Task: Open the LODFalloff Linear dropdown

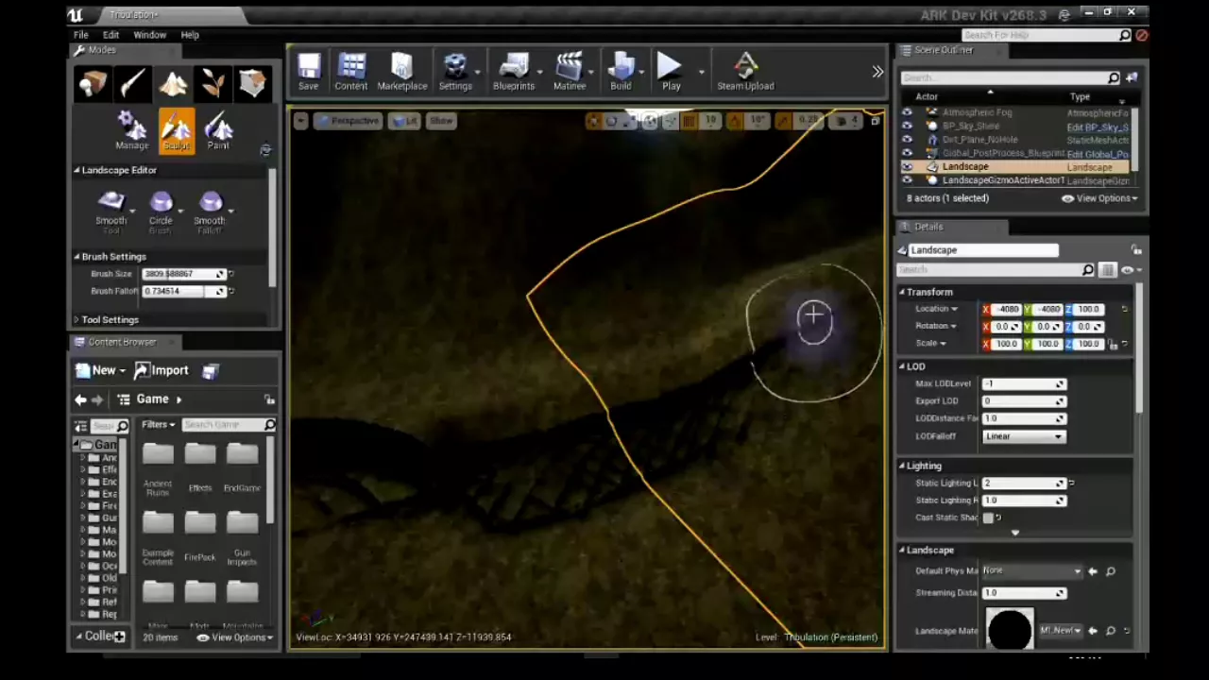Action: pyautogui.click(x=1024, y=436)
